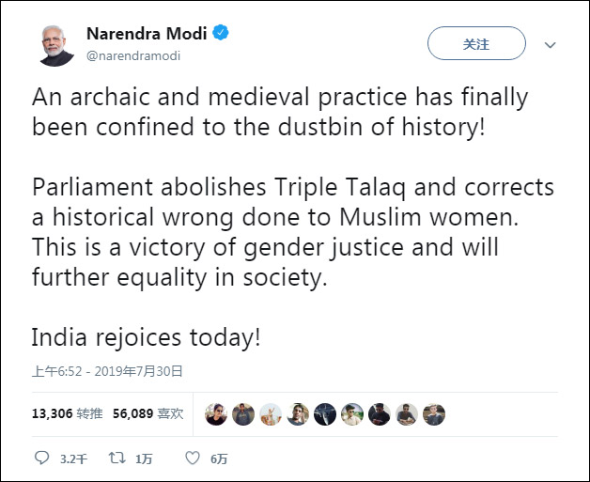
Task: Click the sixth liker avatar
Action: pos(352,413)
